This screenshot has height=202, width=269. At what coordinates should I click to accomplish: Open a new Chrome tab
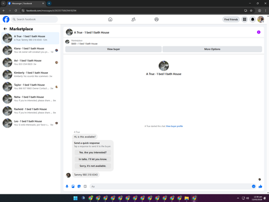click(49, 3)
